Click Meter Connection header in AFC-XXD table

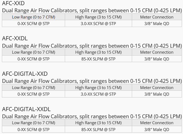(157, 17)
